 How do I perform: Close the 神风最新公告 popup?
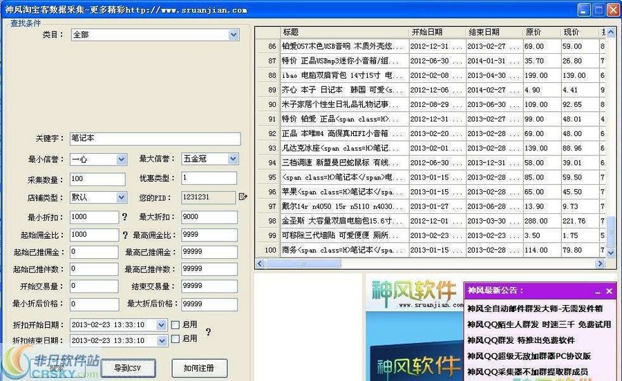point(610,291)
